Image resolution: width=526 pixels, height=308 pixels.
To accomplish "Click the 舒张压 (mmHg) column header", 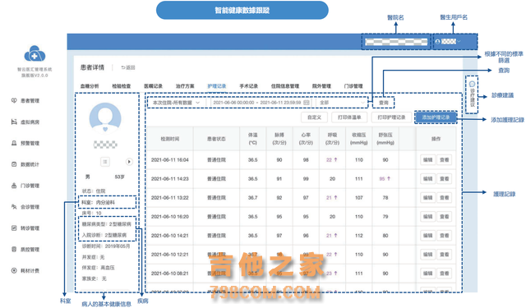I will tap(385, 139).
